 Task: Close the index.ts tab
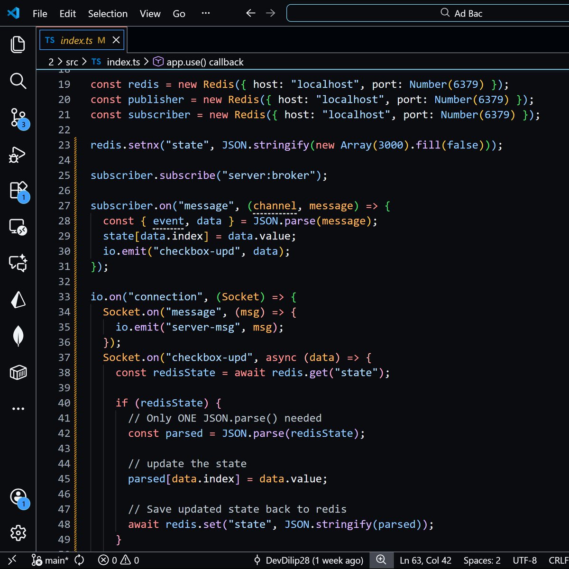pos(116,40)
